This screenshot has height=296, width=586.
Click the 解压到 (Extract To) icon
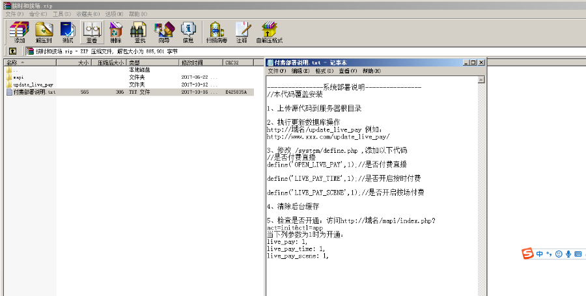[x=44, y=32]
